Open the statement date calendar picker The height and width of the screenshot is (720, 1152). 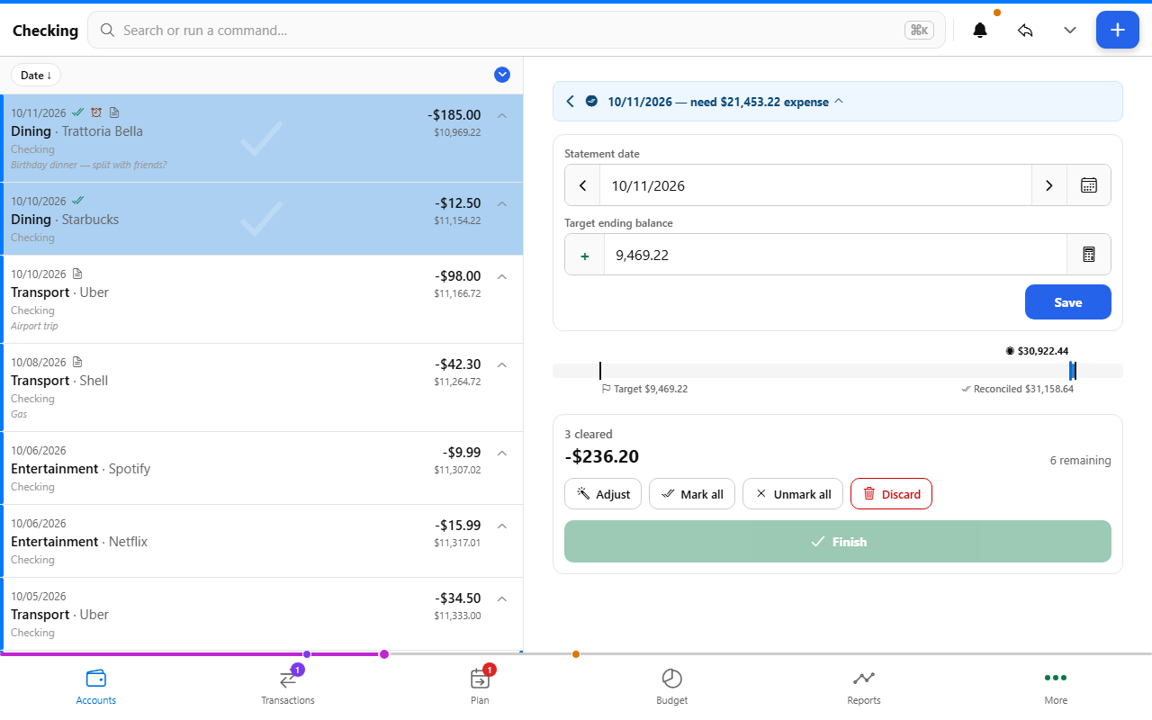(x=1089, y=185)
